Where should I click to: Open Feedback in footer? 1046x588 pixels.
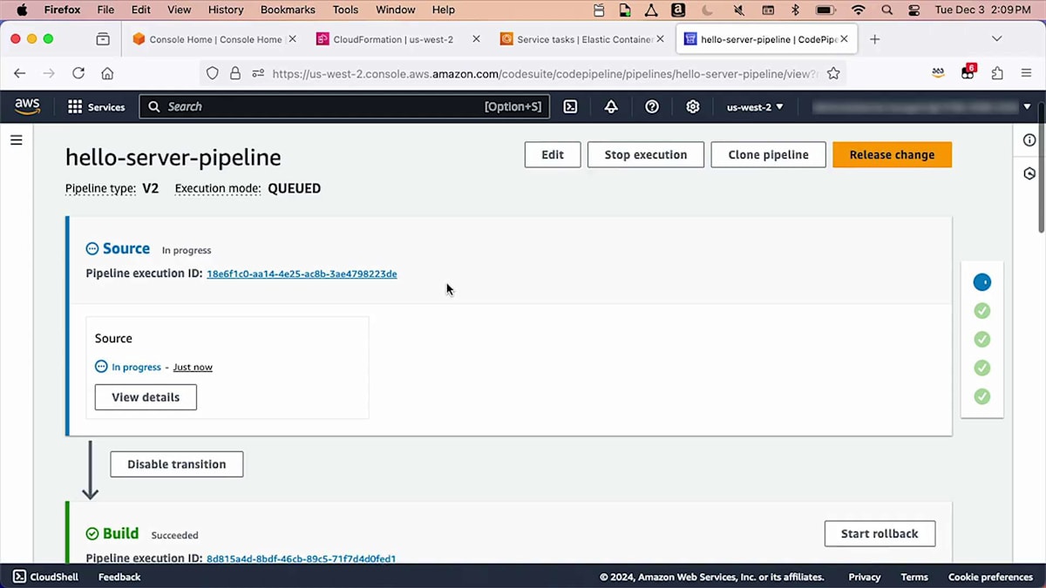tap(119, 577)
